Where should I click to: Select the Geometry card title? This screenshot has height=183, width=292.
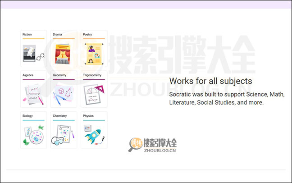(59, 75)
